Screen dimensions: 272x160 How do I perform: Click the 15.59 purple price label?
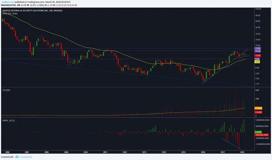pos(258,48)
